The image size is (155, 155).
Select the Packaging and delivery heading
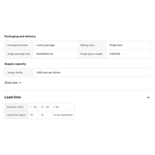click(x=20, y=36)
